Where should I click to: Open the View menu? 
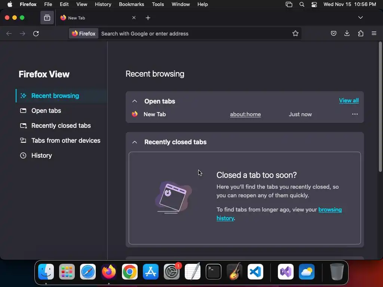click(x=82, y=4)
